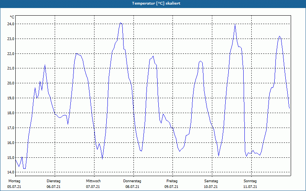Click the Sonntag day label
Screen dimensions: 306x191
250,181
